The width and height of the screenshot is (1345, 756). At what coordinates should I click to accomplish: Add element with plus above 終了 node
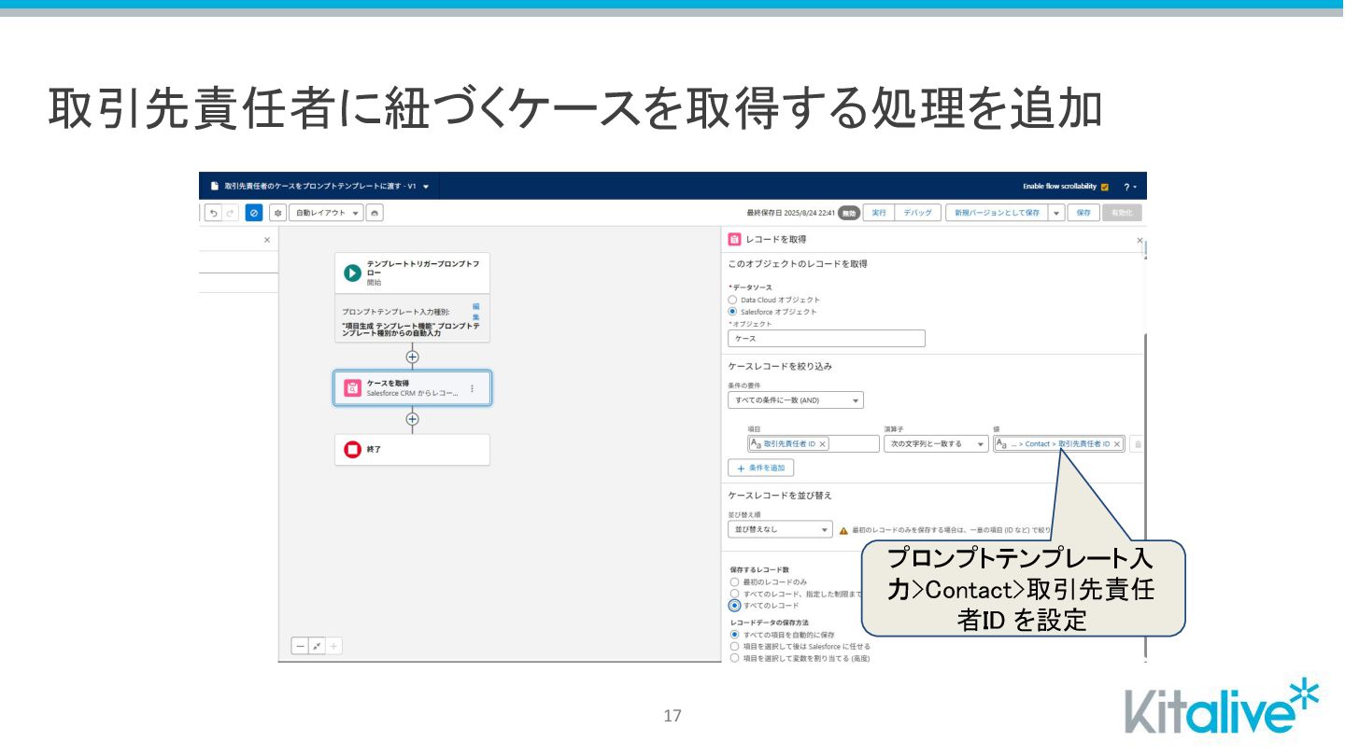(x=412, y=419)
